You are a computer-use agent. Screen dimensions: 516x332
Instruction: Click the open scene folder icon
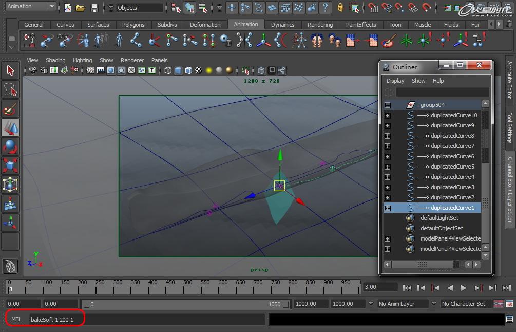[x=80, y=8]
